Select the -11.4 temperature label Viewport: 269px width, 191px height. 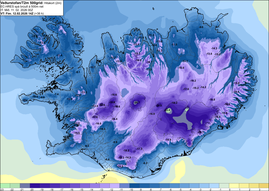[59, 55]
